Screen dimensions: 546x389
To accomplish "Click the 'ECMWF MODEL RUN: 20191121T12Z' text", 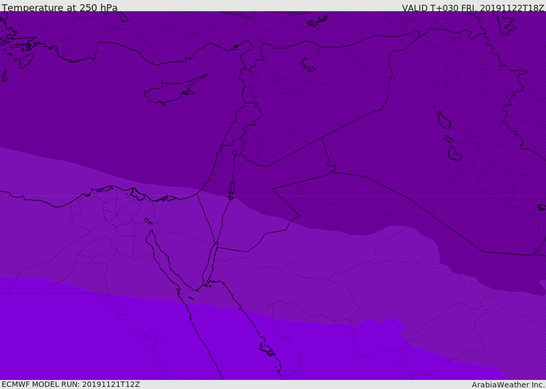I will click(71, 384).
